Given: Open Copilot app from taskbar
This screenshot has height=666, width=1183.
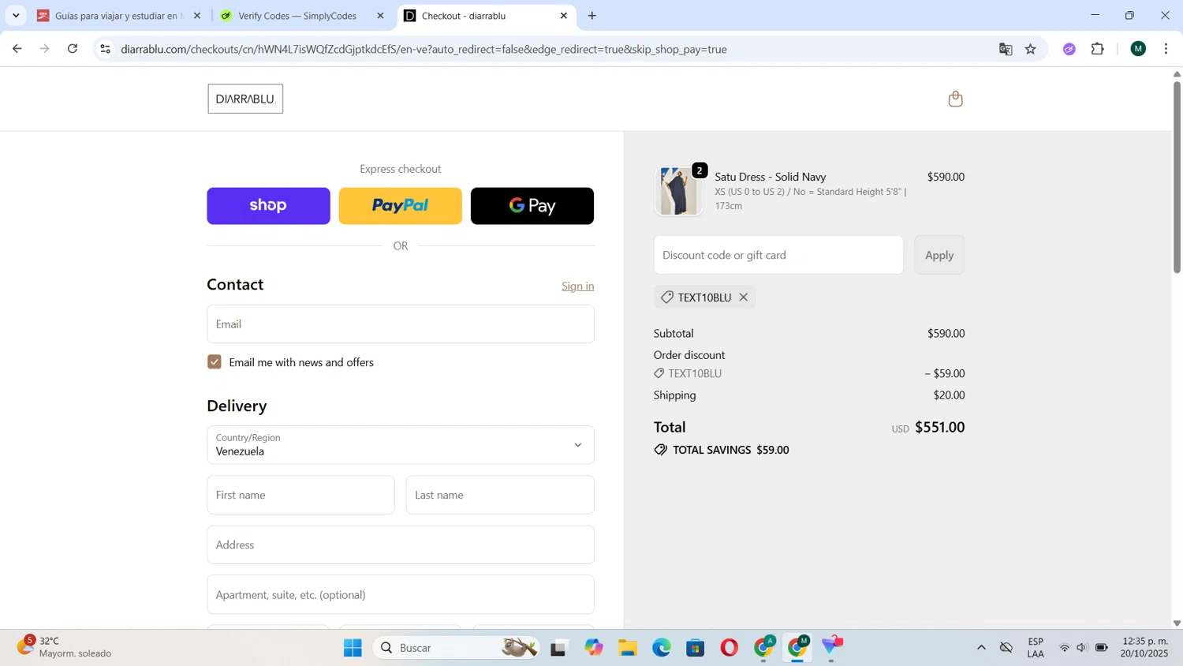Looking at the screenshot, I should (x=594, y=648).
